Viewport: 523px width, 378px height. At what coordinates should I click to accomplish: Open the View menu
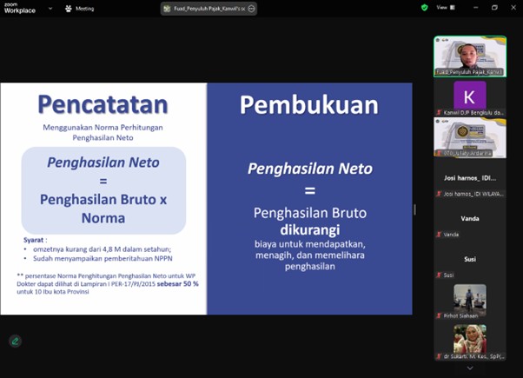[x=442, y=8]
